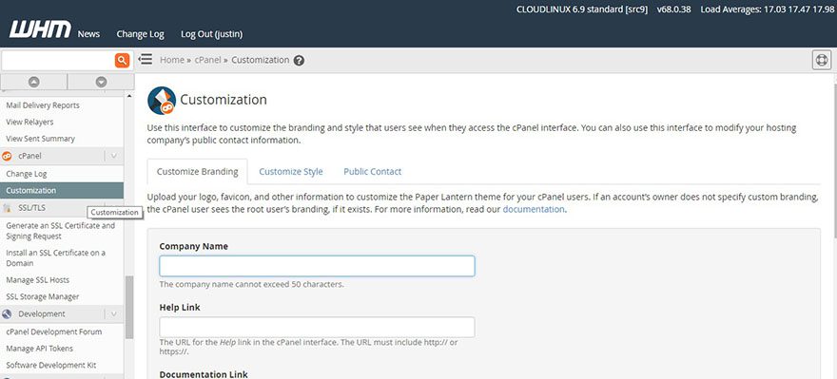Open cPanel Development Forum in sidebar

coord(54,332)
